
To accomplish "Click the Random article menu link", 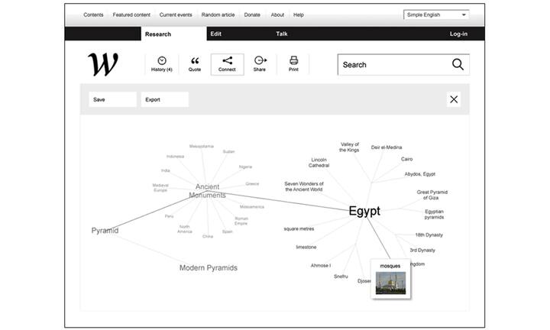I will tap(219, 15).
